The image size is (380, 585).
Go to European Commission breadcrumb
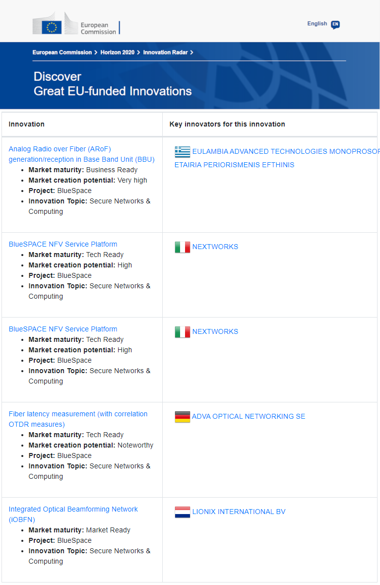click(62, 52)
